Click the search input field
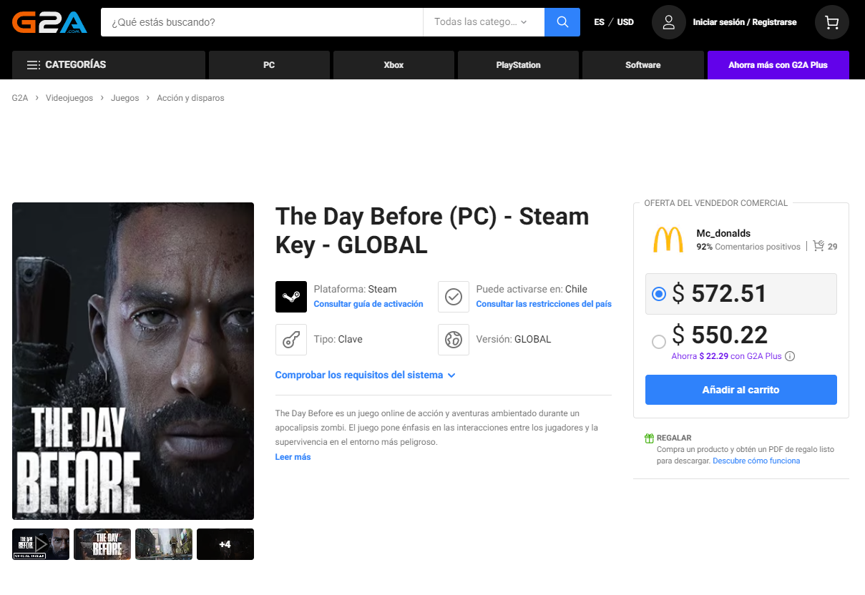The width and height of the screenshot is (865, 595). click(x=262, y=22)
